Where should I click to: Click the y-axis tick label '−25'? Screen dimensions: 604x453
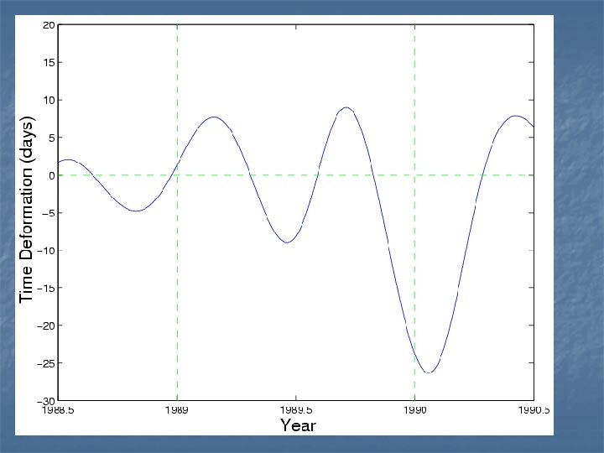click(46, 363)
